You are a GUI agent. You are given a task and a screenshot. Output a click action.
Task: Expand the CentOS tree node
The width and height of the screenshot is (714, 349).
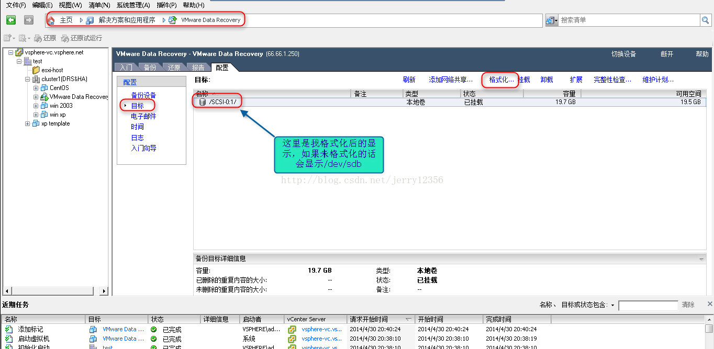(x=36, y=88)
